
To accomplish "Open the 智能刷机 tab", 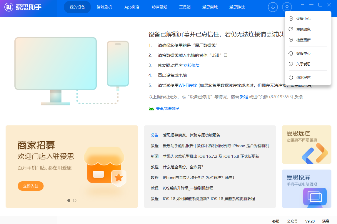I will point(104,7).
